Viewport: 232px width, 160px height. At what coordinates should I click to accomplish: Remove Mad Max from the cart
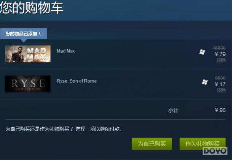[221, 60]
